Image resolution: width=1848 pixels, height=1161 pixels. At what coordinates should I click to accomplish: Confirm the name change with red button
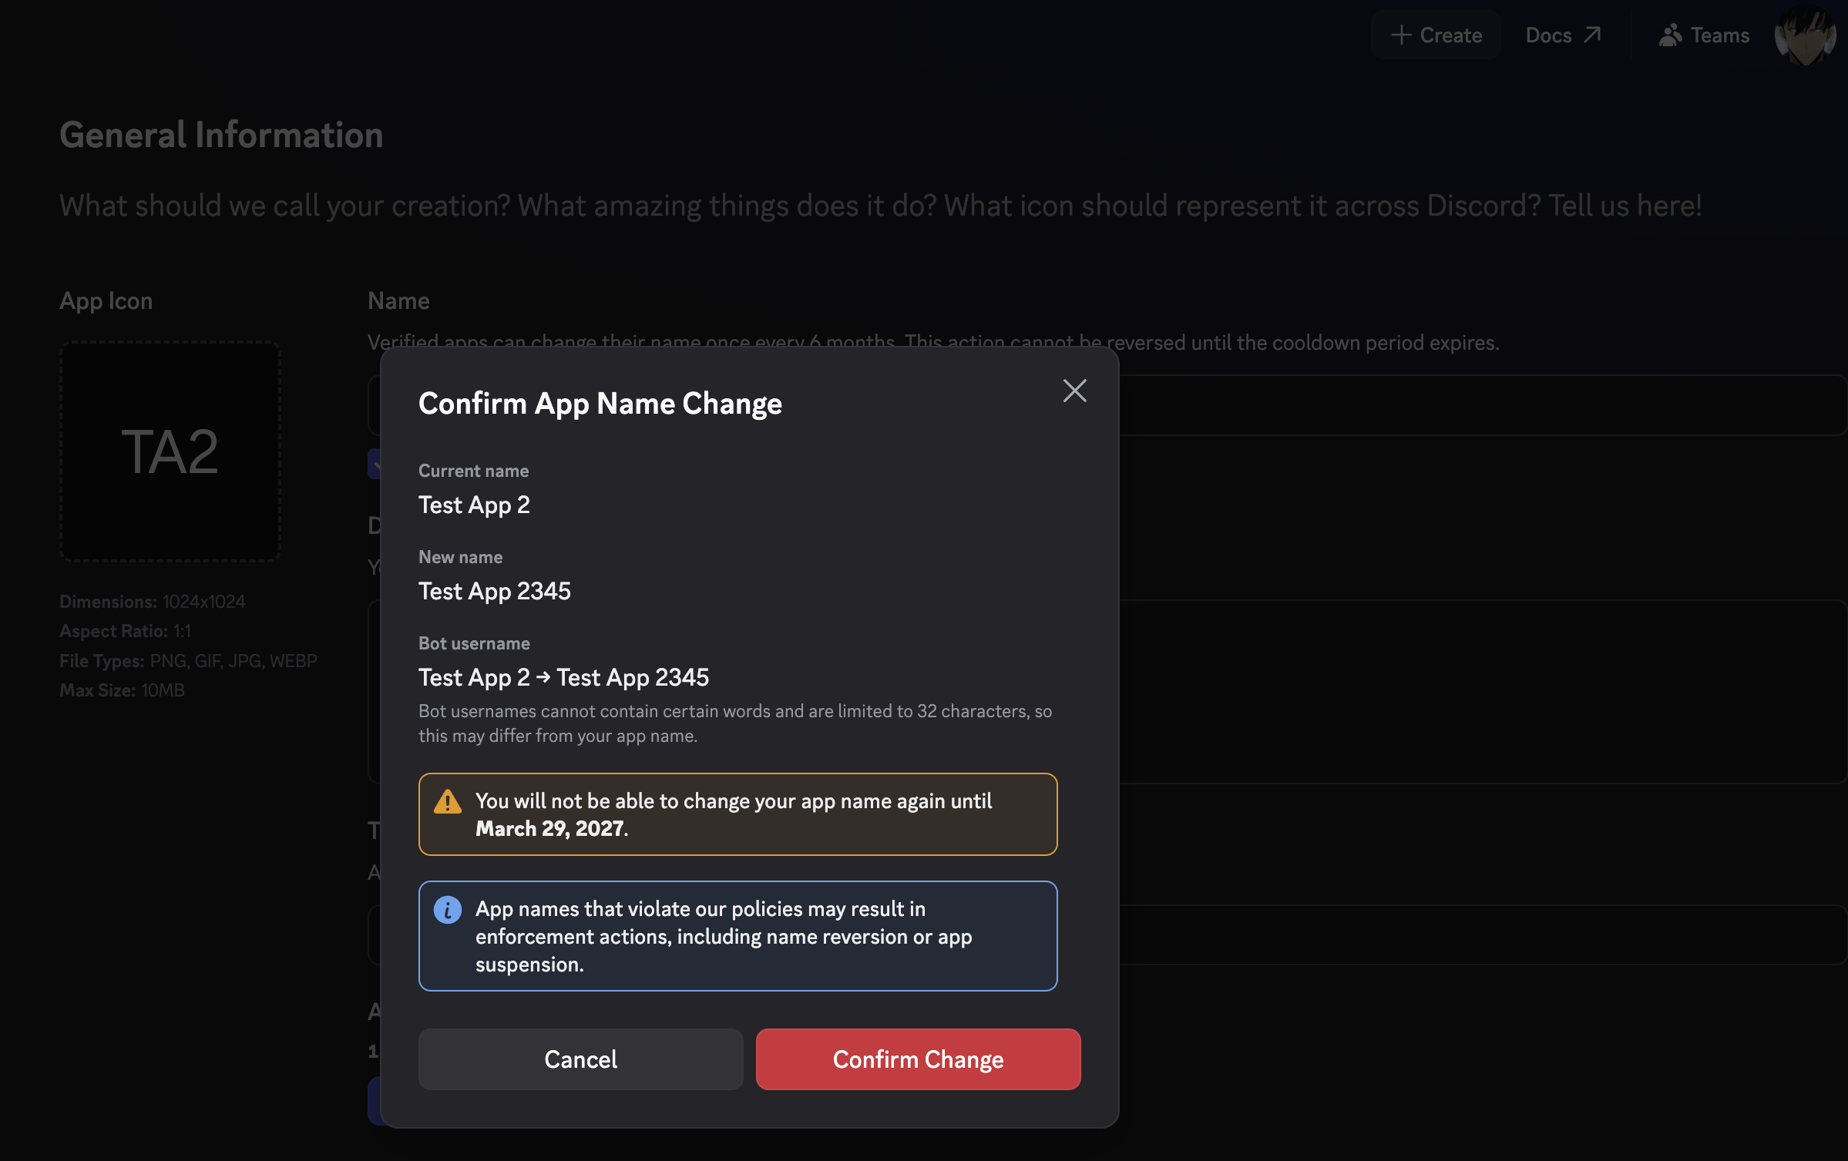point(919,1059)
